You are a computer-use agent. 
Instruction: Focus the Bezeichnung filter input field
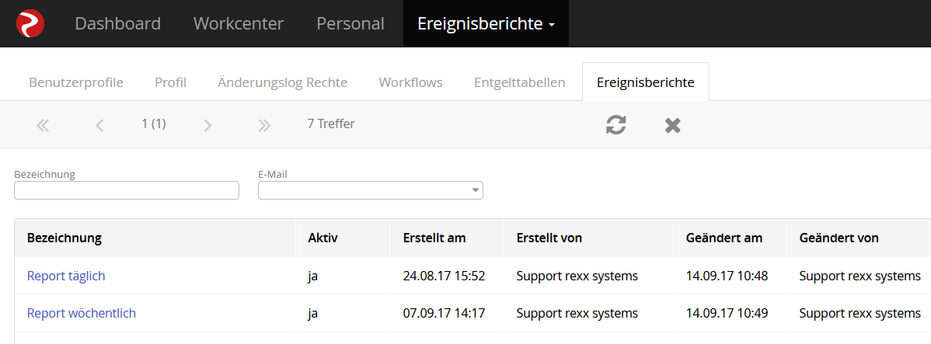(127, 190)
